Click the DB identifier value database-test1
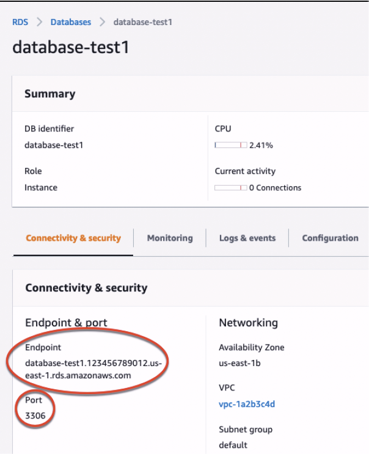This screenshot has height=454, width=369. (54, 145)
